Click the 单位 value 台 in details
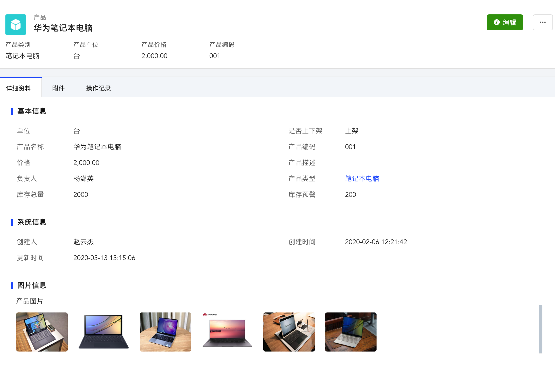The width and height of the screenshot is (555, 369). 77,131
